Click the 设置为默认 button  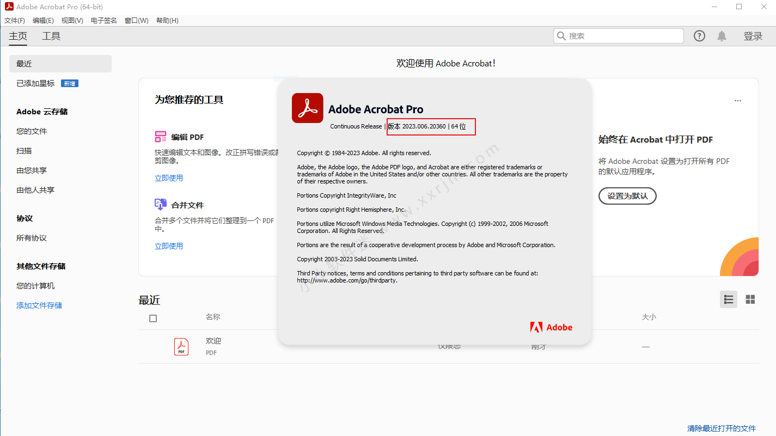click(627, 196)
